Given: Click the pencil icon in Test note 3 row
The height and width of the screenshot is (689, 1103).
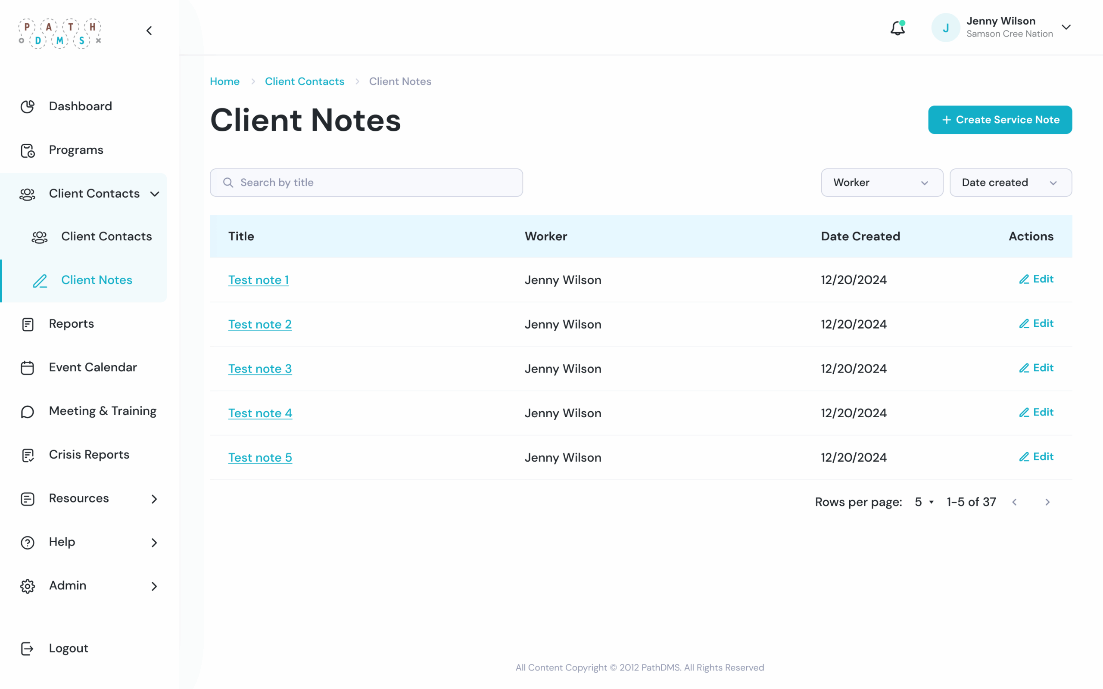Looking at the screenshot, I should pos(1024,368).
